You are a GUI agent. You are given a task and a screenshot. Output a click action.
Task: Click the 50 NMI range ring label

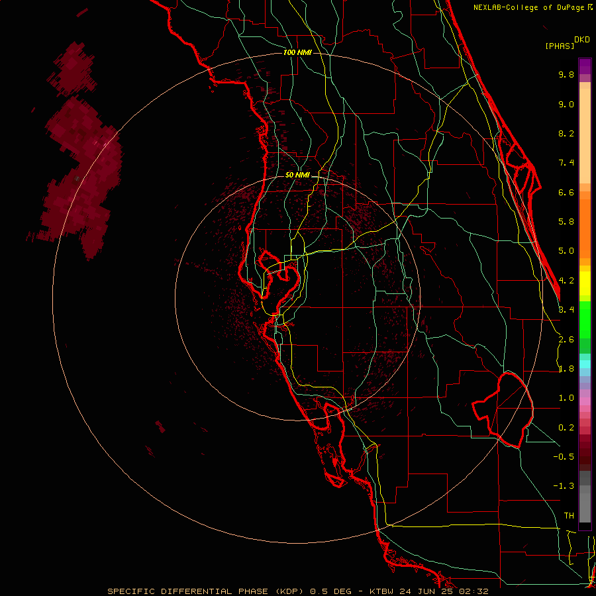[297, 175]
